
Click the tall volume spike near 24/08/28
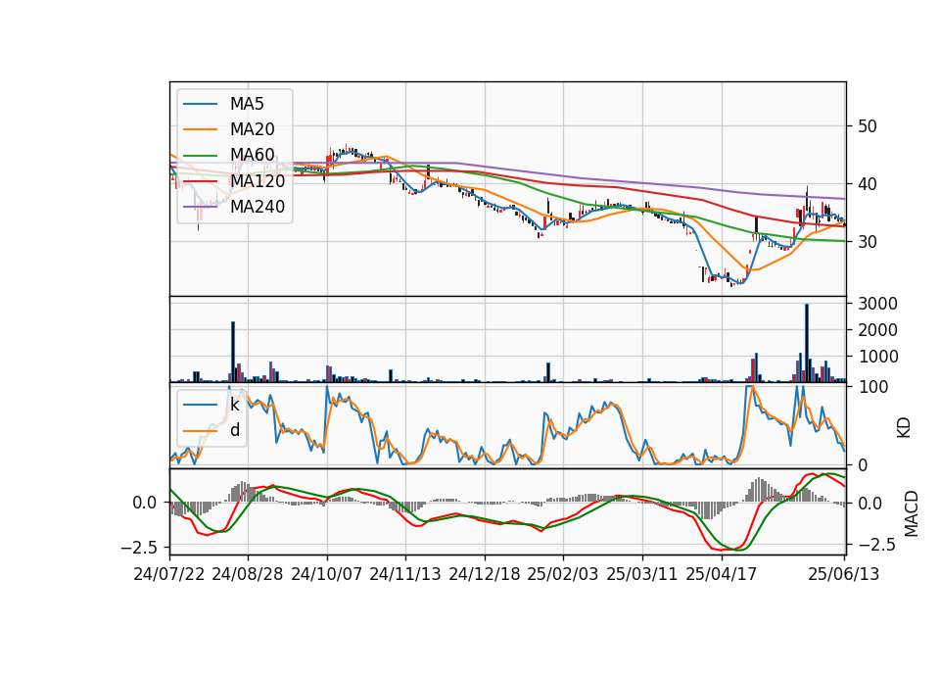233,352
